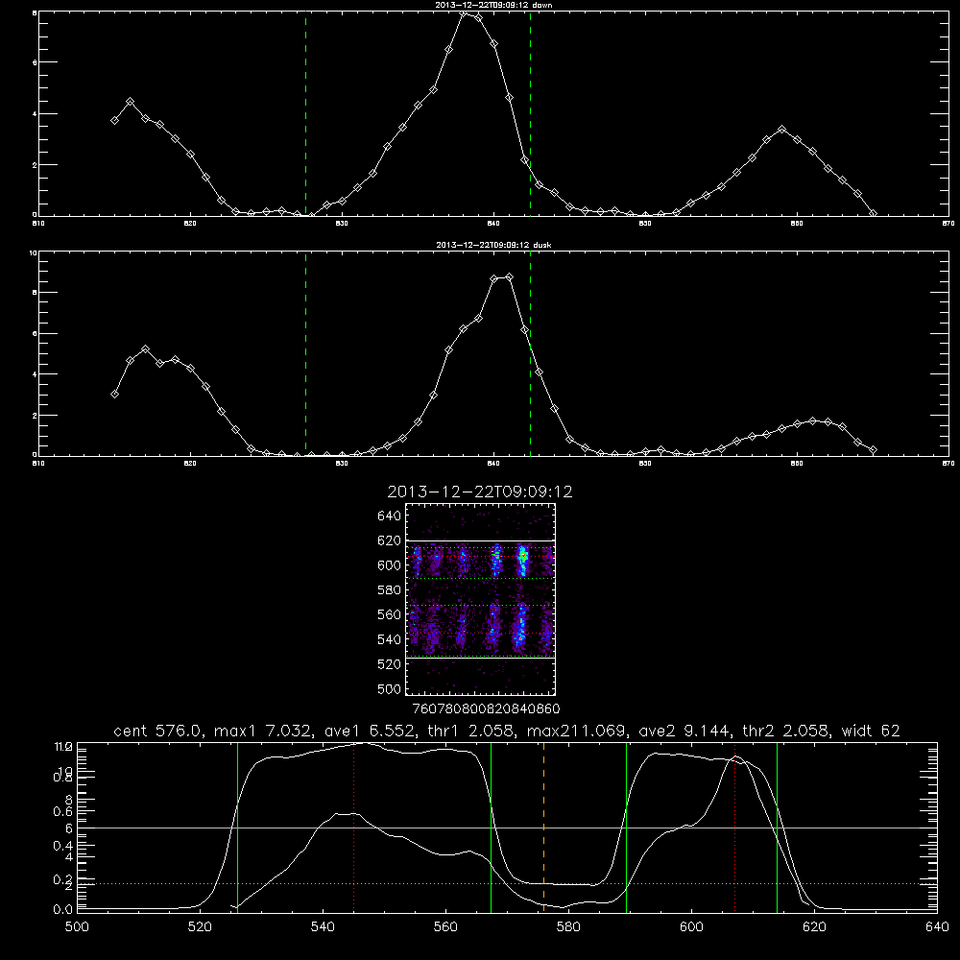The width and height of the screenshot is (960, 960).
Task: Click x-axis label 620 of the bottom plot
Action: click(814, 926)
